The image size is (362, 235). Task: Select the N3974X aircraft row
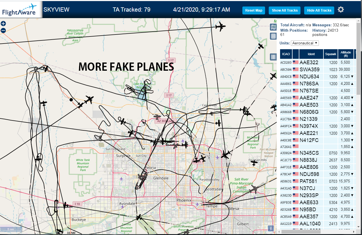coord(318,126)
